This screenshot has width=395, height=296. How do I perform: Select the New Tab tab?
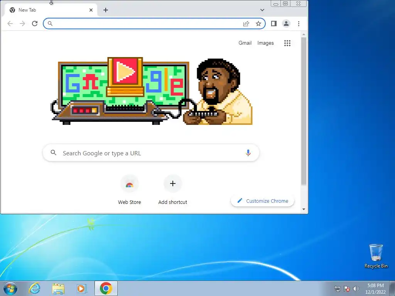[x=51, y=10]
